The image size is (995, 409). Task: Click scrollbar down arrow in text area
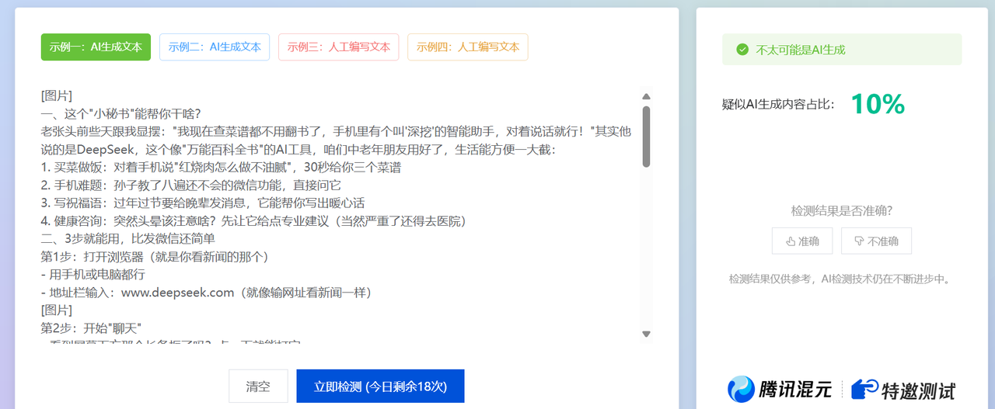[646, 334]
